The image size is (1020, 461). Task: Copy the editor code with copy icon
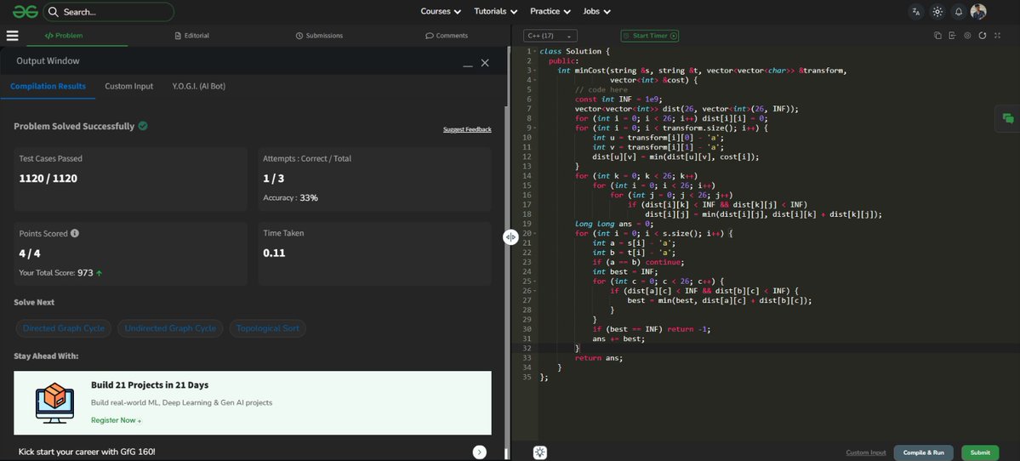[x=937, y=36]
